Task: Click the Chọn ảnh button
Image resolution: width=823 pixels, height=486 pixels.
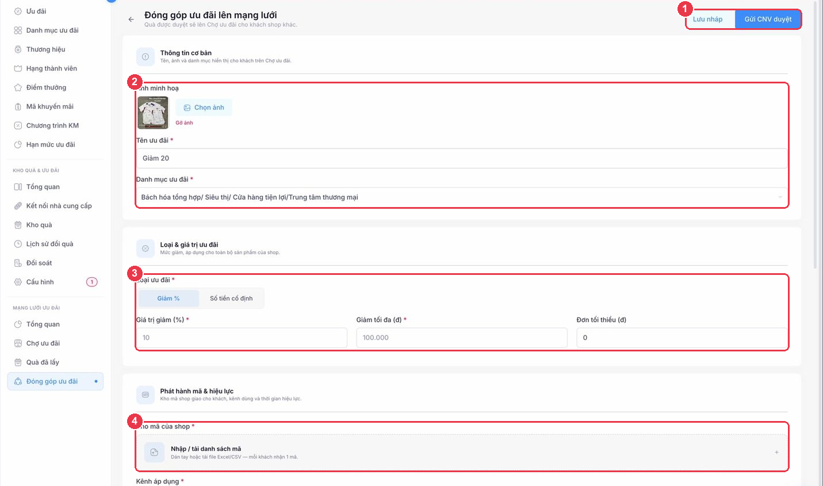Action: (204, 108)
